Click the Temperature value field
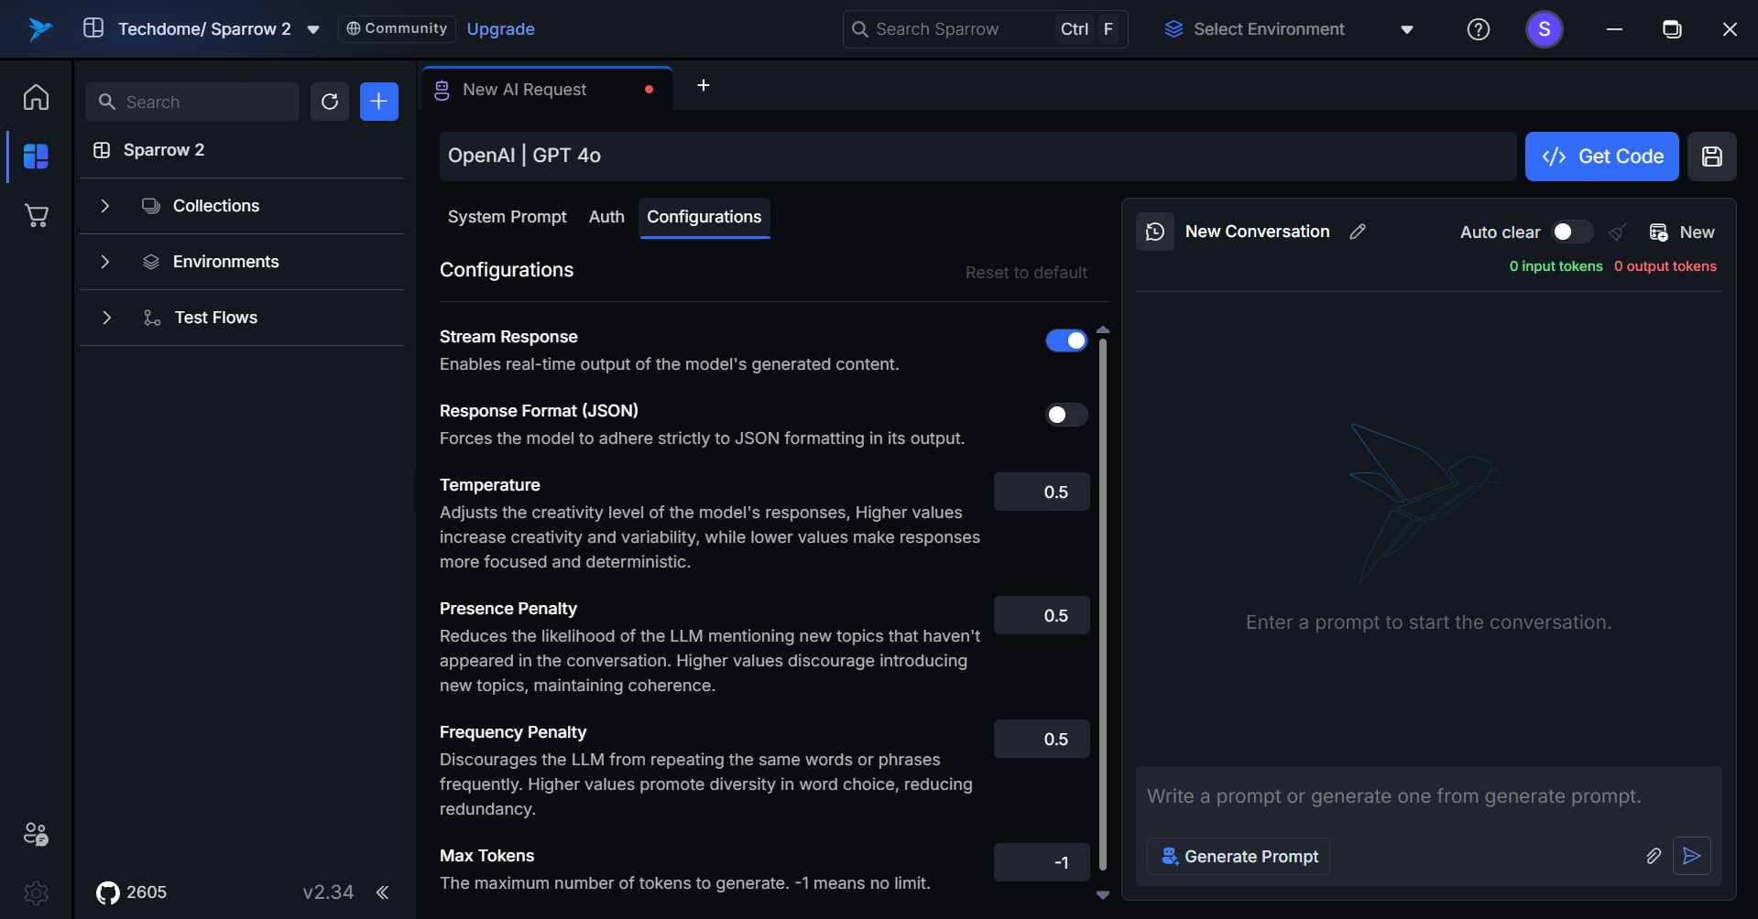Viewport: 1758px width, 919px height. (1042, 492)
